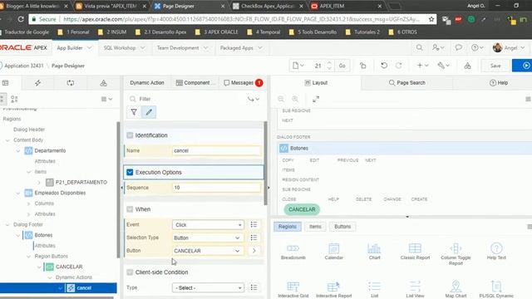Collapse the Execution Options group
532x299 pixels.
point(130,172)
